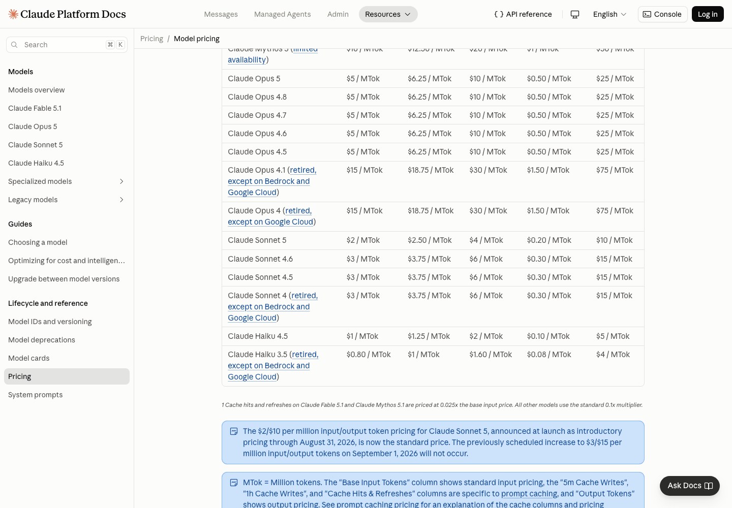This screenshot has width=732, height=508.
Task: Toggle the theme switcher monitor icon
Action: click(x=575, y=14)
